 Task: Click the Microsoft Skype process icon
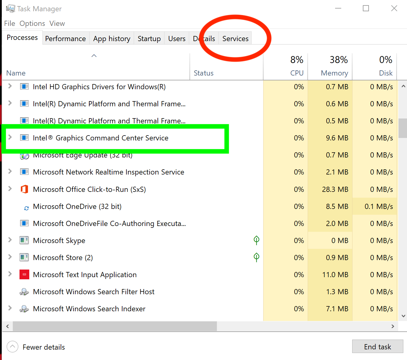pos(24,240)
